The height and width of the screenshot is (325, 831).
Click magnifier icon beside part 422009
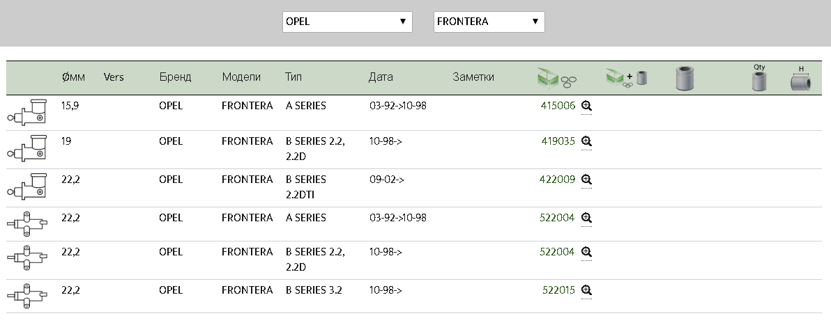click(586, 179)
